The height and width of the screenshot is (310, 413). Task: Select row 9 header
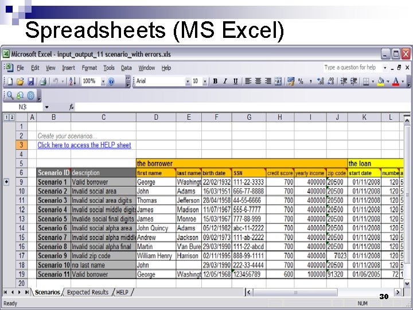(21, 182)
